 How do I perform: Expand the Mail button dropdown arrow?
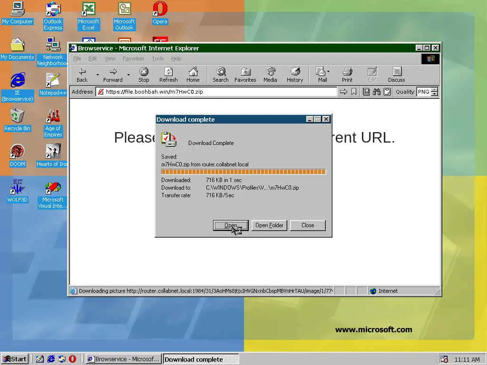(x=329, y=71)
